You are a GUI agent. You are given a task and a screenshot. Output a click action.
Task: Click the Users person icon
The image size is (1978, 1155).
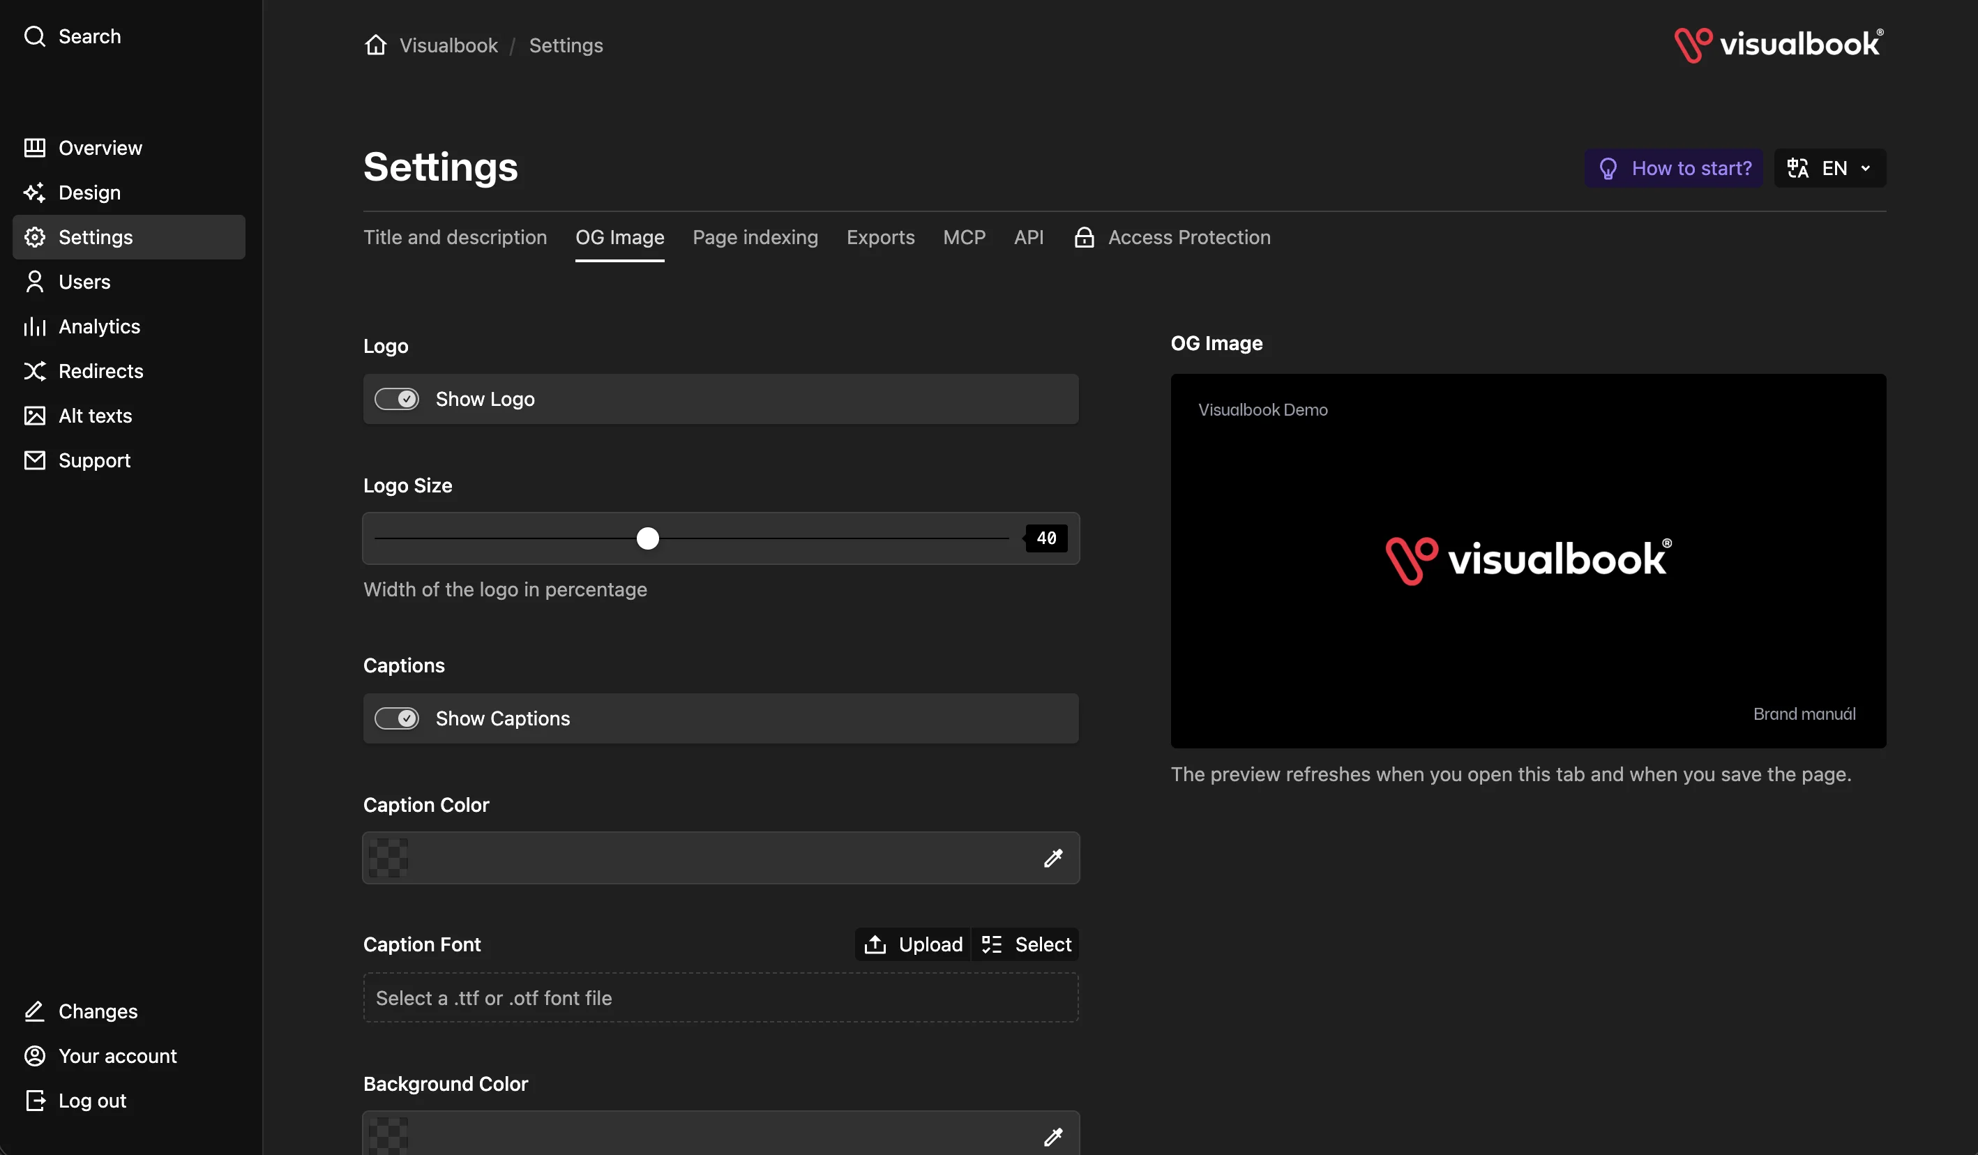pyautogui.click(x=35, y=282)
